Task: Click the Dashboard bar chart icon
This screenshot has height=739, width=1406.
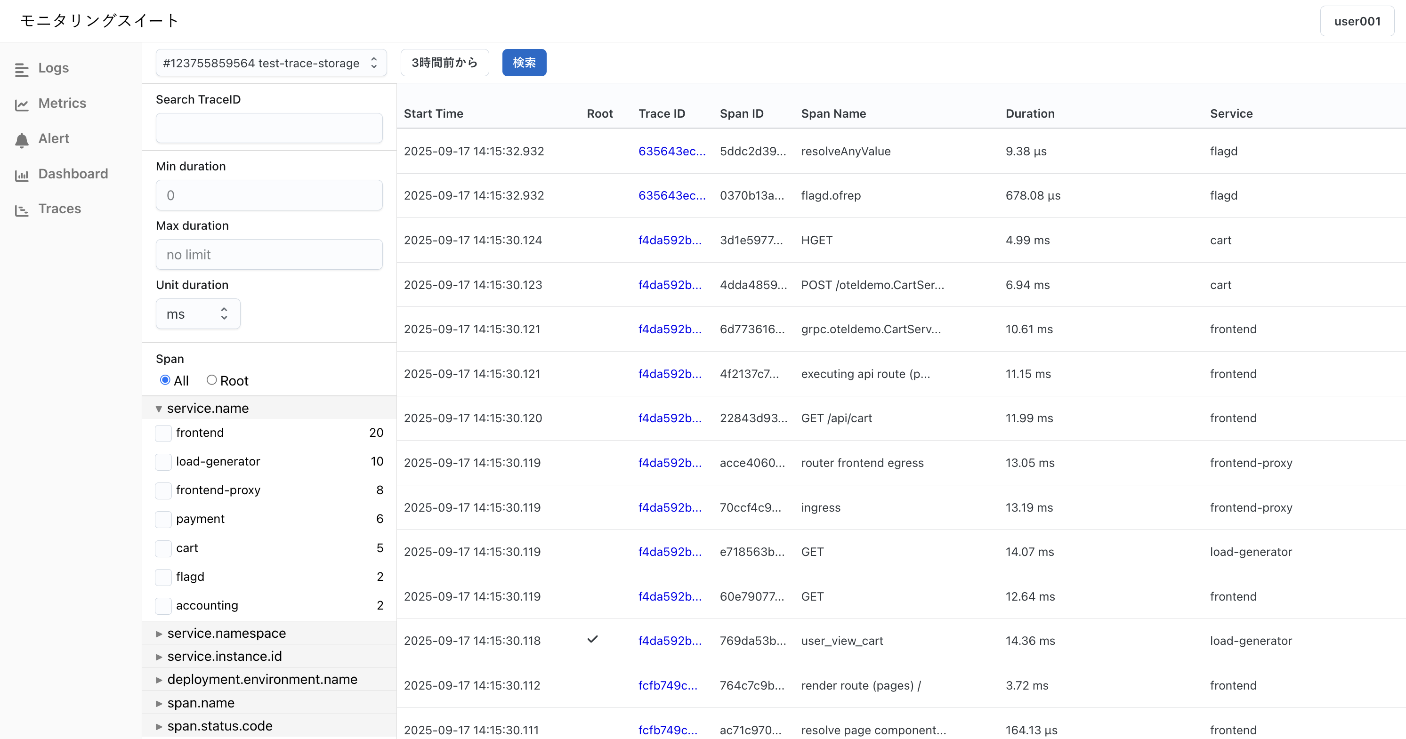Action: 21,175
